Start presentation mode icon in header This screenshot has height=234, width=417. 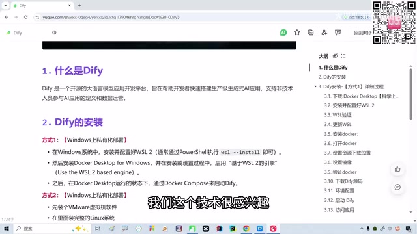pos(338,32)
